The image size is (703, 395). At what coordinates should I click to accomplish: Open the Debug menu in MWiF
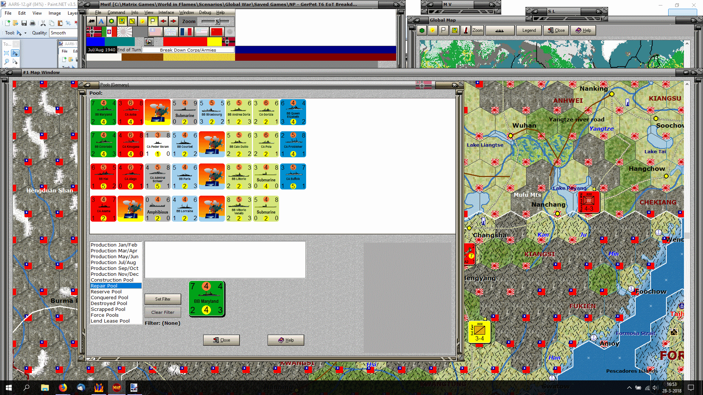205,12
